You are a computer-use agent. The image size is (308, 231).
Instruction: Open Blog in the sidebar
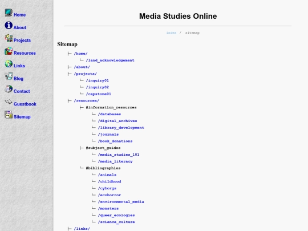click(x=18, y=79)
